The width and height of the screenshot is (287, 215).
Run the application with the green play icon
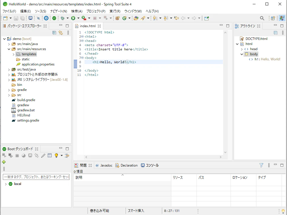pos(73,18)
